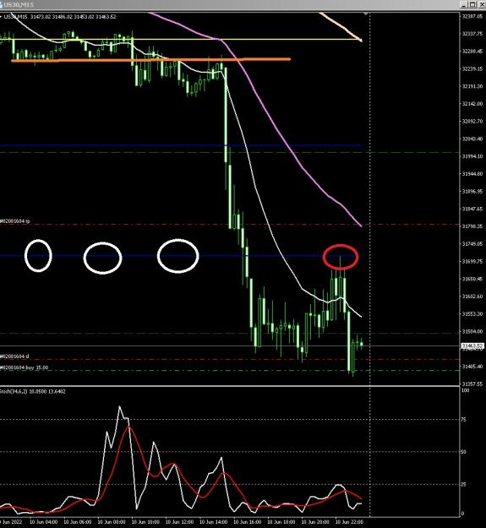The width and height of the screenshot is (486, 528).
Task: Select the middle white ellipse annotation
Action: tap(102, 258)
